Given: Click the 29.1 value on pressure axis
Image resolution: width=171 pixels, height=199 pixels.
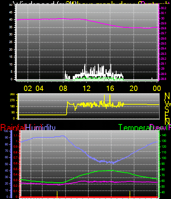Looking at the screenshot, I should (x=163, y=64).
